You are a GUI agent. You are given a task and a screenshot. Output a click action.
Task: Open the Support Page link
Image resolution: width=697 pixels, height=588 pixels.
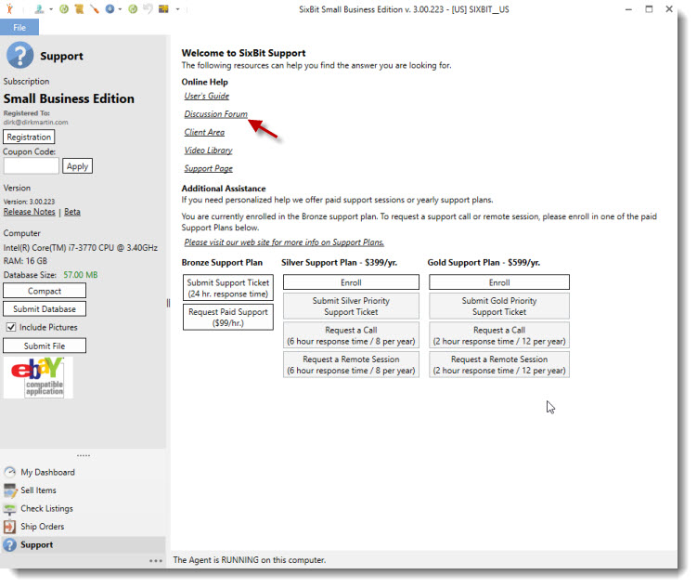pyautogui.click(x=209, y=169)
